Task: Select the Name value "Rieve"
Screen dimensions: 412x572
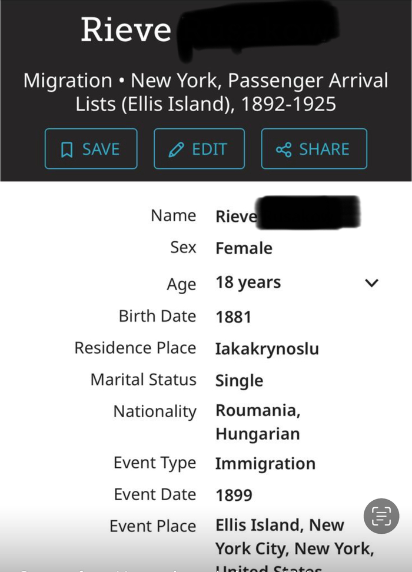Action: pyautogui.click(x=236, y=217)
